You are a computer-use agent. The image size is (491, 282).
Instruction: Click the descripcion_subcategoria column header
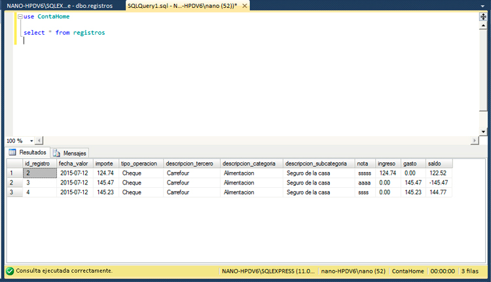click(319, 164)
